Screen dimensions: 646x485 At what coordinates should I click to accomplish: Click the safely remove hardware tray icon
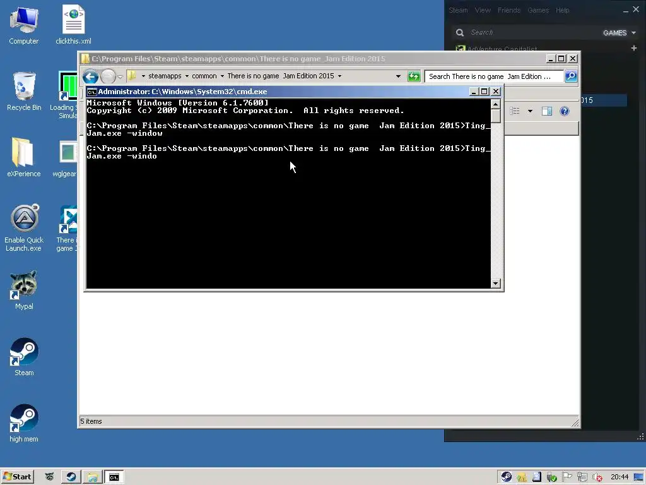click(551, 477)
